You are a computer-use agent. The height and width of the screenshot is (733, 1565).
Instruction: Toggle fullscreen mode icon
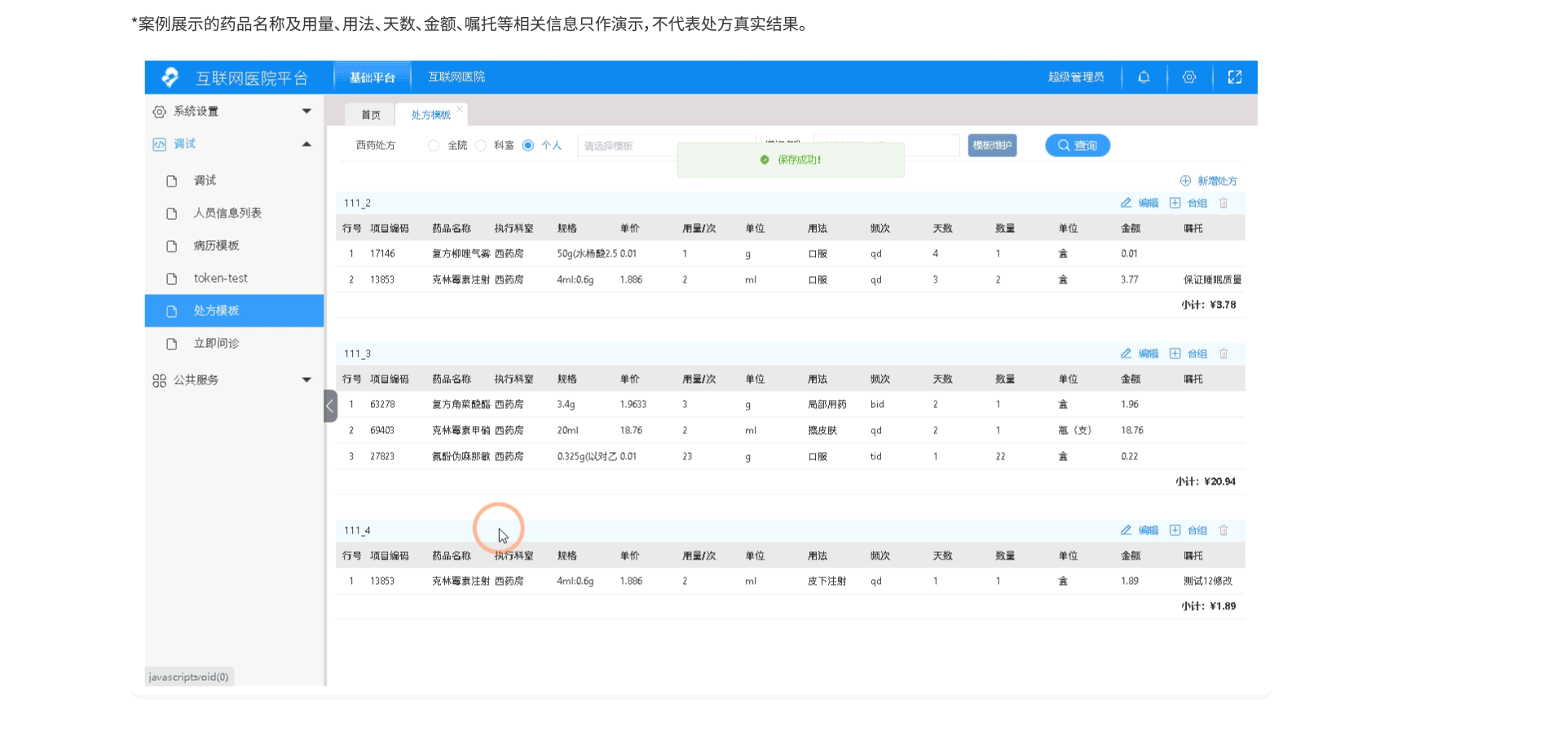click(x=1235, y=77)
